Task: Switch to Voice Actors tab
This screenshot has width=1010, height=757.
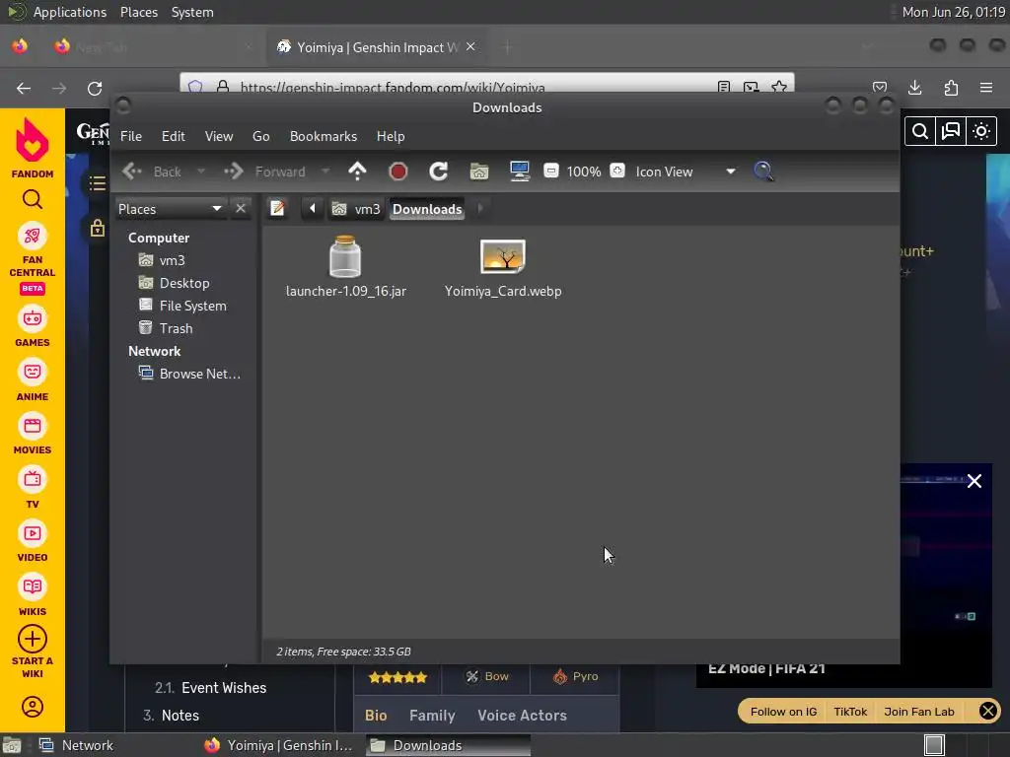Action: 523,716
